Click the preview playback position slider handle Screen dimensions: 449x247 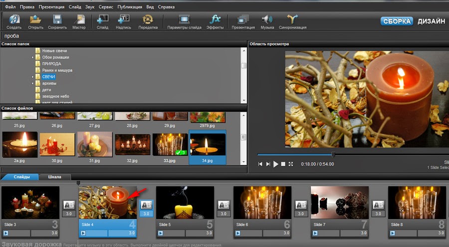(x=333, y=155)
